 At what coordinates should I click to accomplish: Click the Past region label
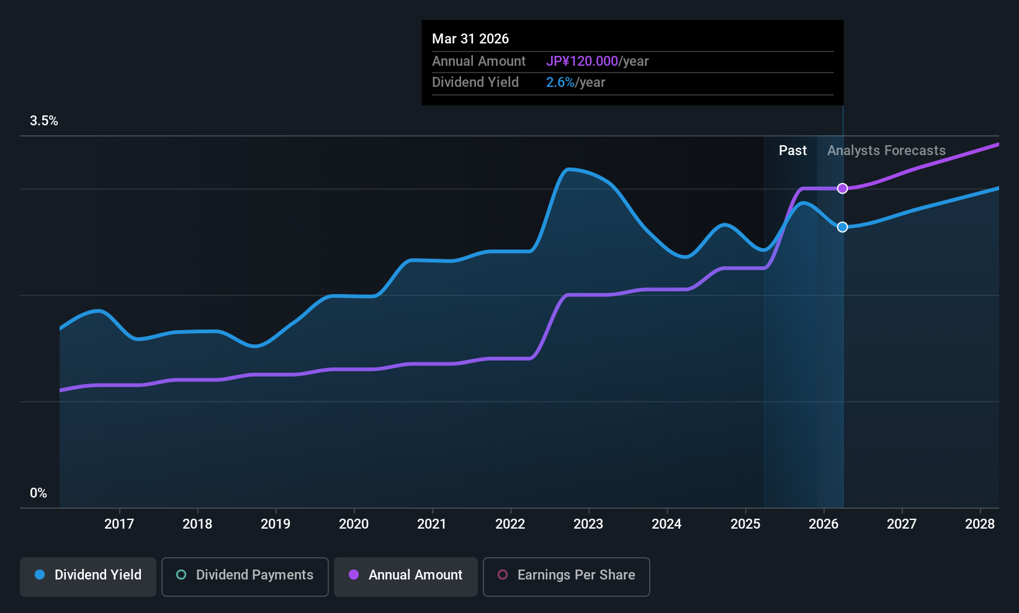click(792, 151)
